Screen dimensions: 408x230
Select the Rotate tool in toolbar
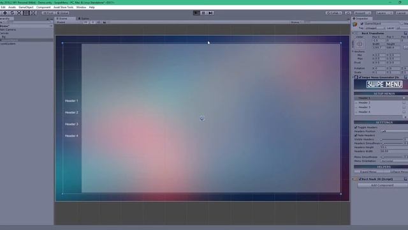12,13
